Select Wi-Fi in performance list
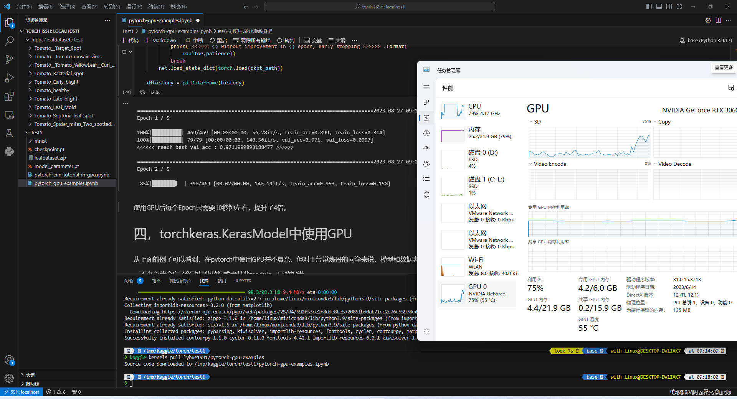This screenshot has width=737, height=399. pos(477,267)
